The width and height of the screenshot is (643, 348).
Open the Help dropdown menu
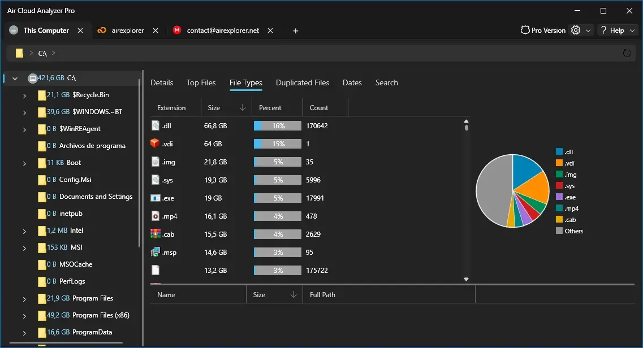(x=618, y=31)
